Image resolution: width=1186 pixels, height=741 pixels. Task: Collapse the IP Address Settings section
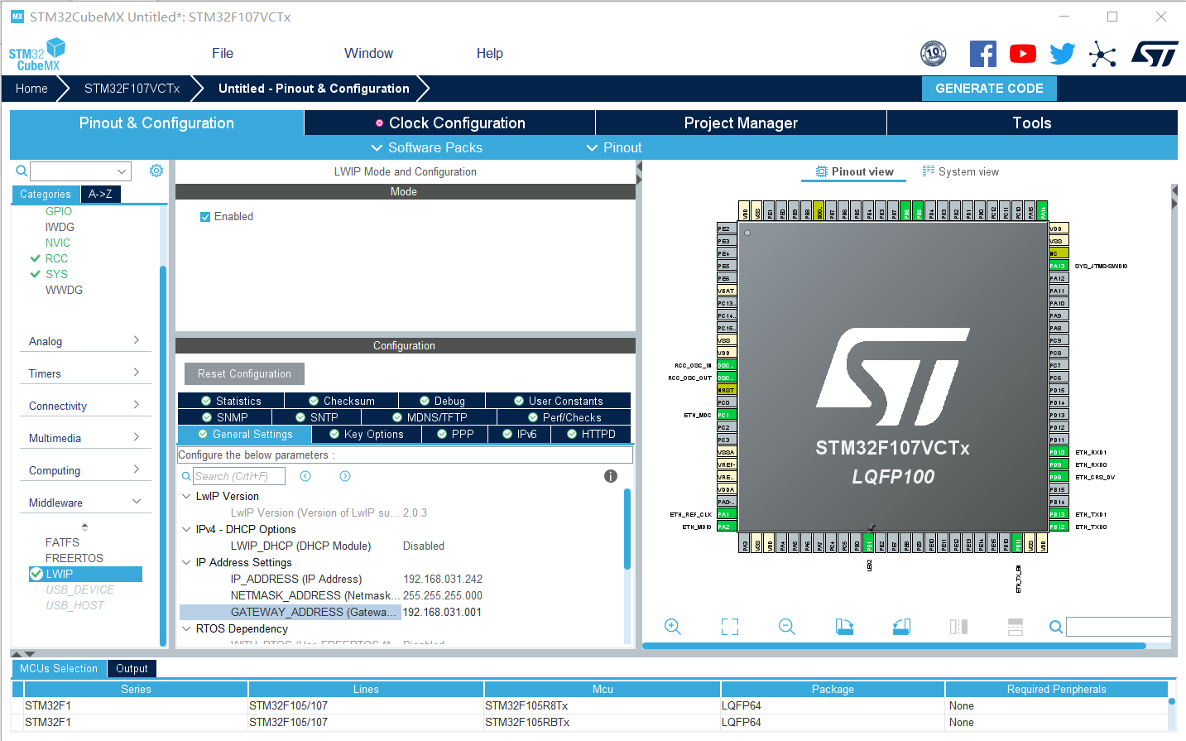click(186, 562)
